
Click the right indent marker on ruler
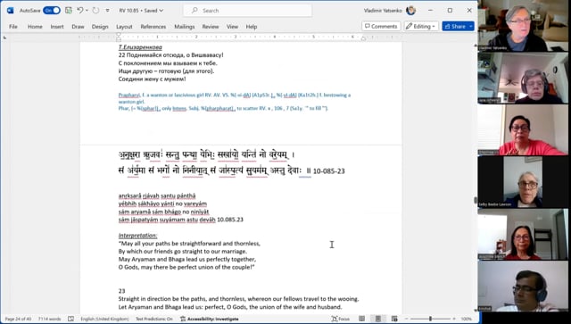pyautogui.click(x=363, y=38)
